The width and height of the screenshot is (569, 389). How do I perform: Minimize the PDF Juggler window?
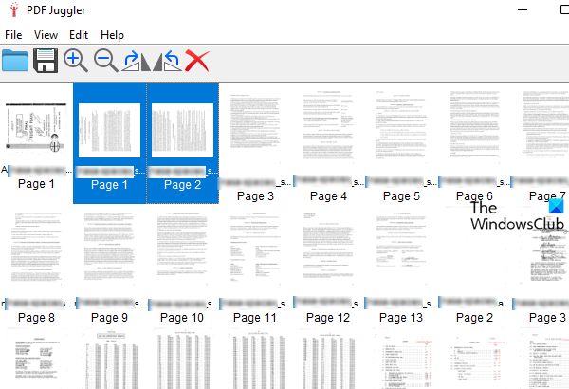pos(523,9)
